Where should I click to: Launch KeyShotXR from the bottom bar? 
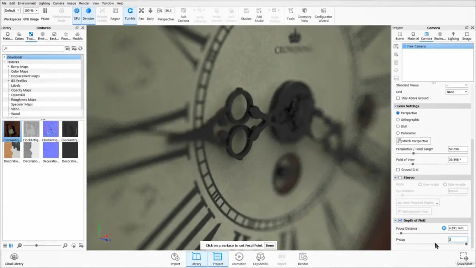tap(260, 259)
